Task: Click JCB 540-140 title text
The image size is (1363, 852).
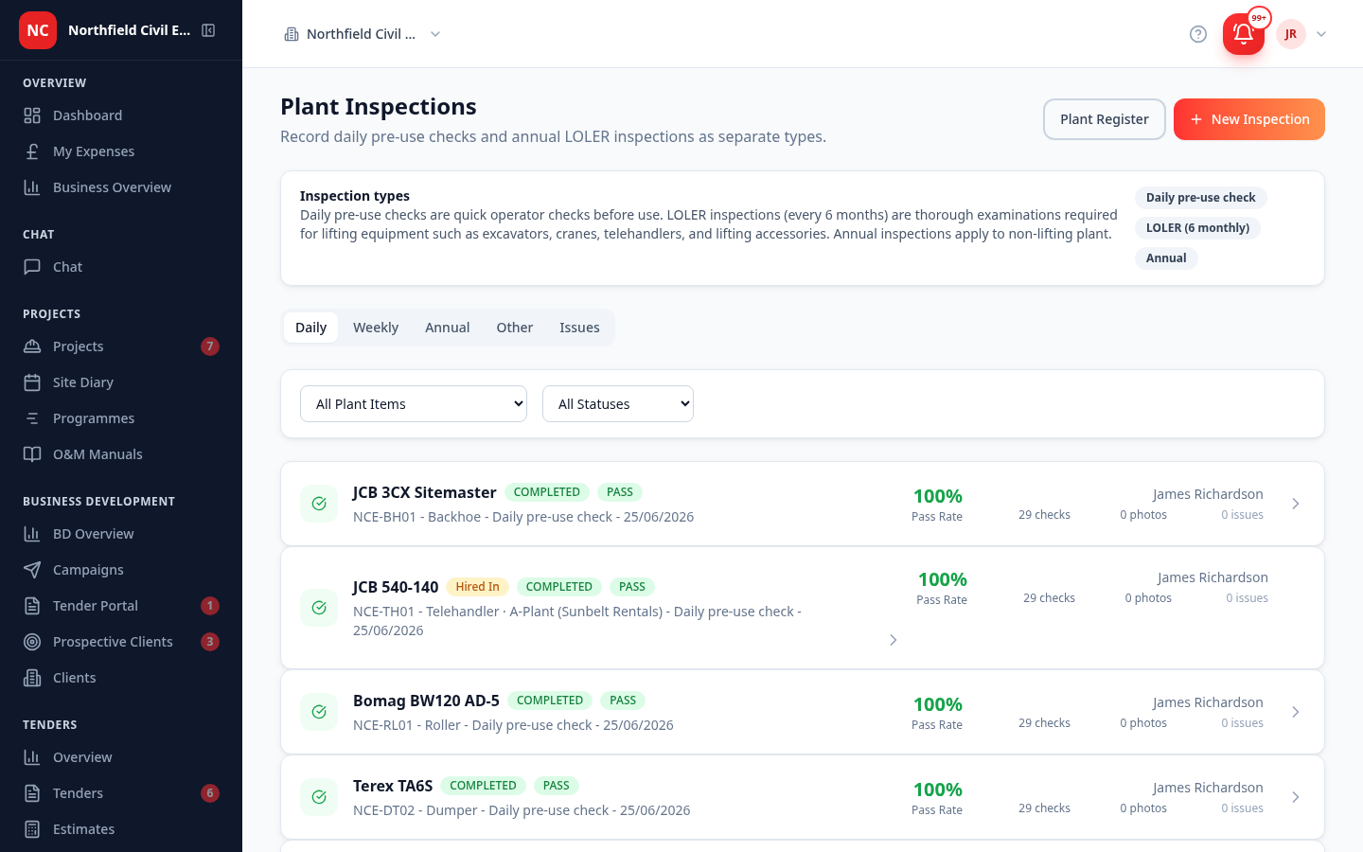Action: click(396, 587)
